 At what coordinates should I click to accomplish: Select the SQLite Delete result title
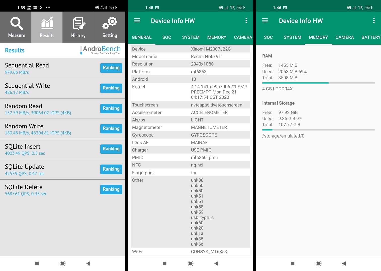(x=24, y=187)
